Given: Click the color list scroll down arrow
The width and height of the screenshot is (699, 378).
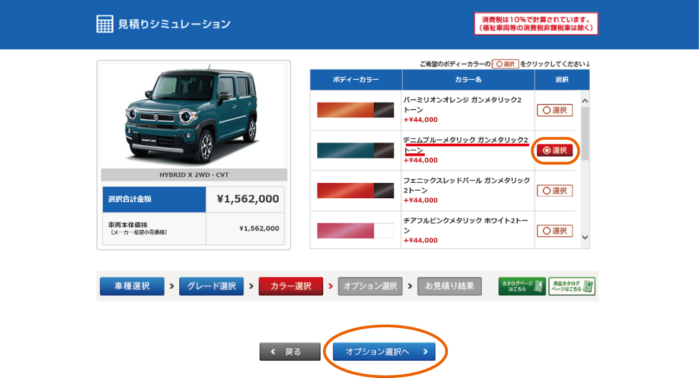Looking at the screenshot, I should [x=585, y=237].
